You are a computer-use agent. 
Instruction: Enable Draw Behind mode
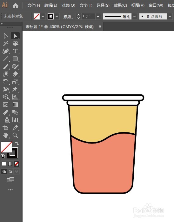tap(10, 172)
